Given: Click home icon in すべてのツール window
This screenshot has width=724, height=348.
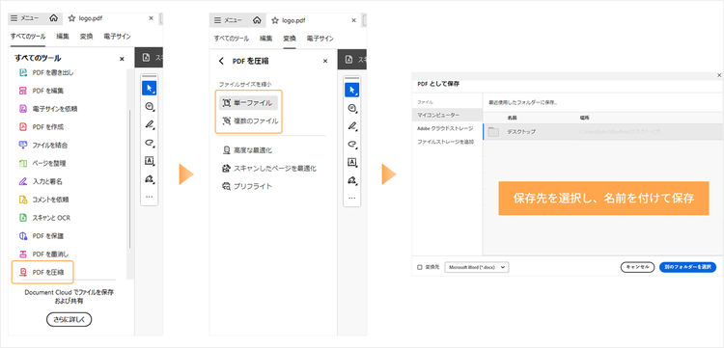Looking at the screenshot, I should [54, 19].
